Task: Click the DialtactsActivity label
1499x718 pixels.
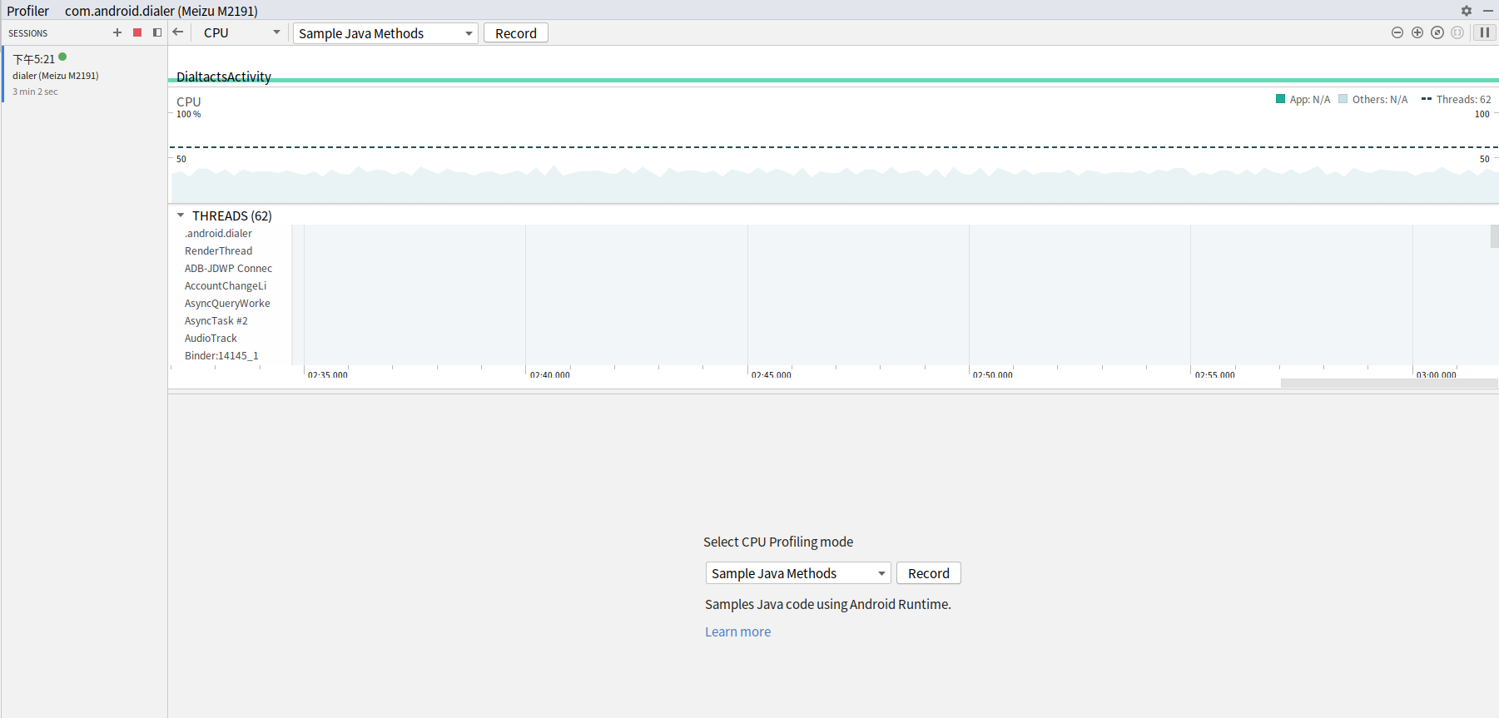Action: point(224,77)
